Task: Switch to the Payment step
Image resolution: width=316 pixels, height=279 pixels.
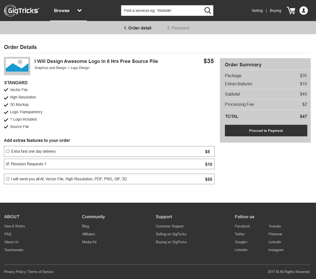Action: click(178, 28)
